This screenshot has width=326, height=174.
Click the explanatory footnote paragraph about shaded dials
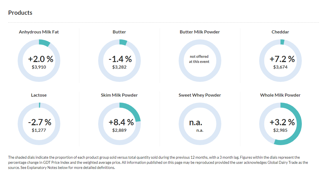click(x=158, y=162)
